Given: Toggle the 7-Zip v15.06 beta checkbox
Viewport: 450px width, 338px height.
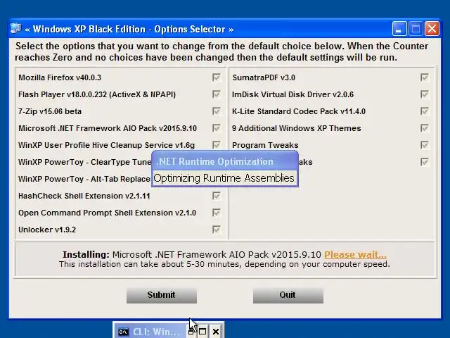Looking at the screenshot, I should point(217,111).
